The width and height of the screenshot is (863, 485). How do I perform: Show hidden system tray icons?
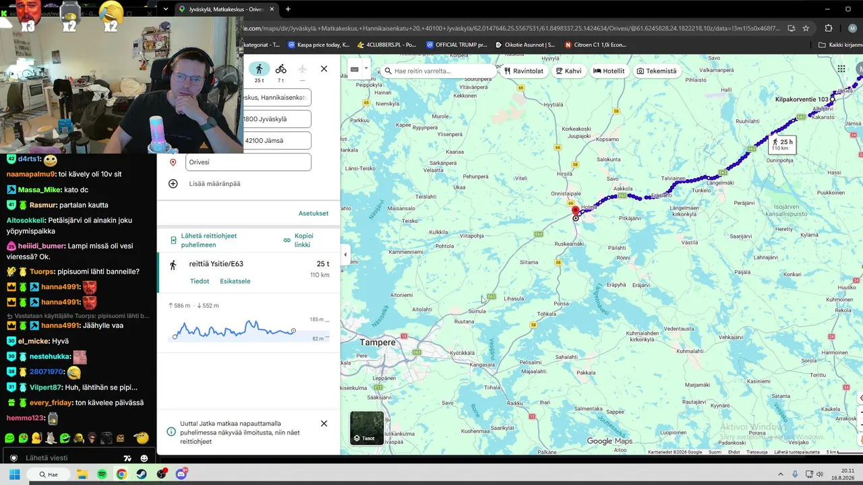coord(781,474)
